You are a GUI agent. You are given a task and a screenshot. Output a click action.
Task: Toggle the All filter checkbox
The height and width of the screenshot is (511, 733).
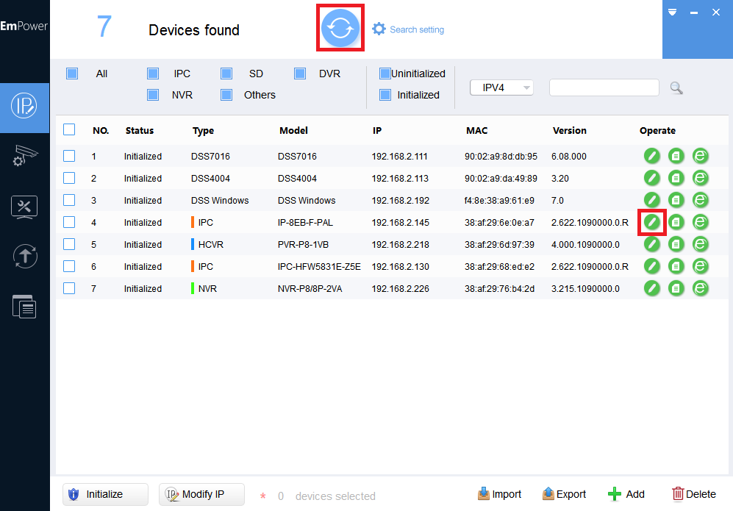click(x=72, y=74)
